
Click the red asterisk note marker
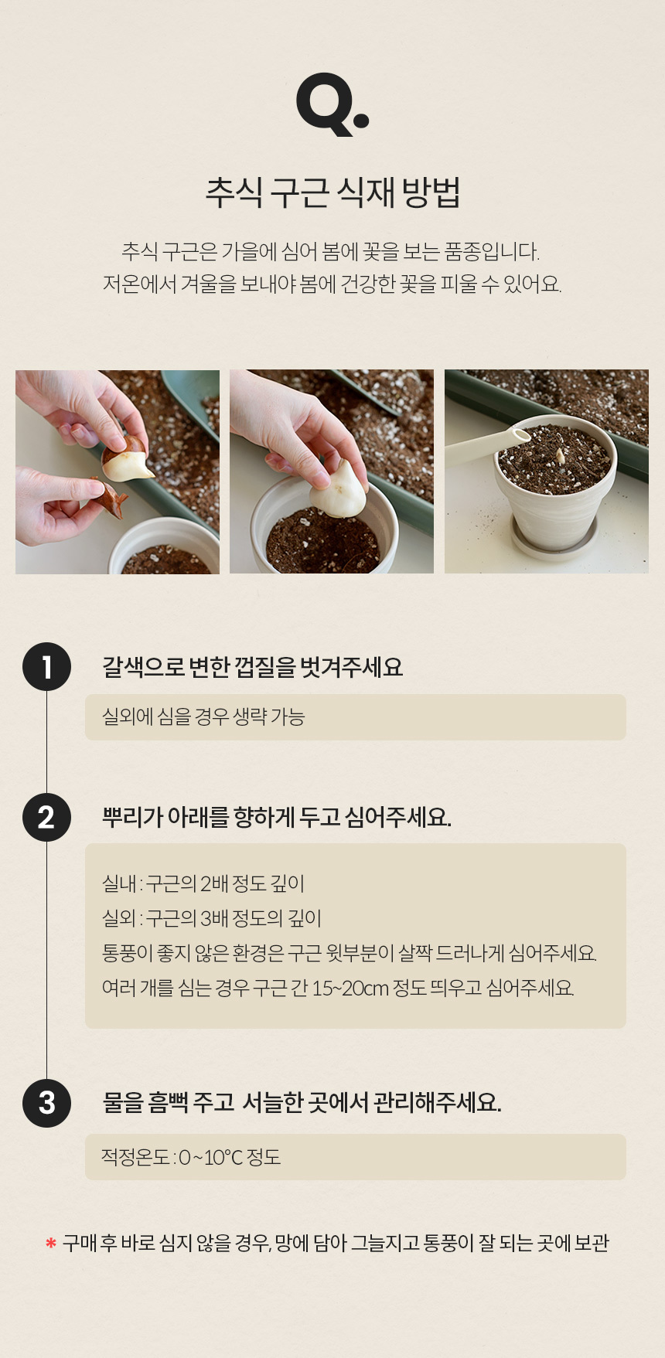click(51, 1244)
